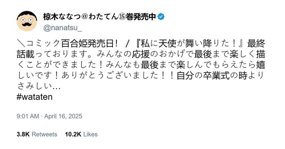Open the display name 椋木ななつ profile
The image size is (285, 149).
pos(62,17)
